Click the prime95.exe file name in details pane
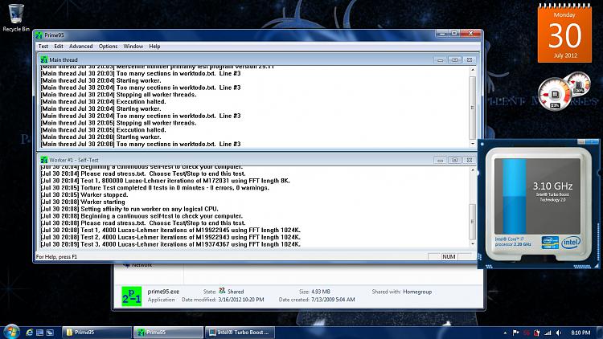 click(x=163, y=292)
